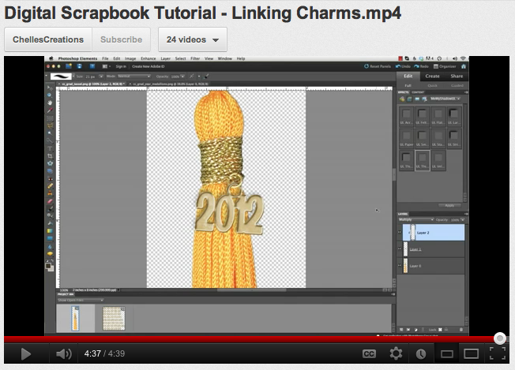Select the Clone Stamp tool

click(x=50, y=193)
